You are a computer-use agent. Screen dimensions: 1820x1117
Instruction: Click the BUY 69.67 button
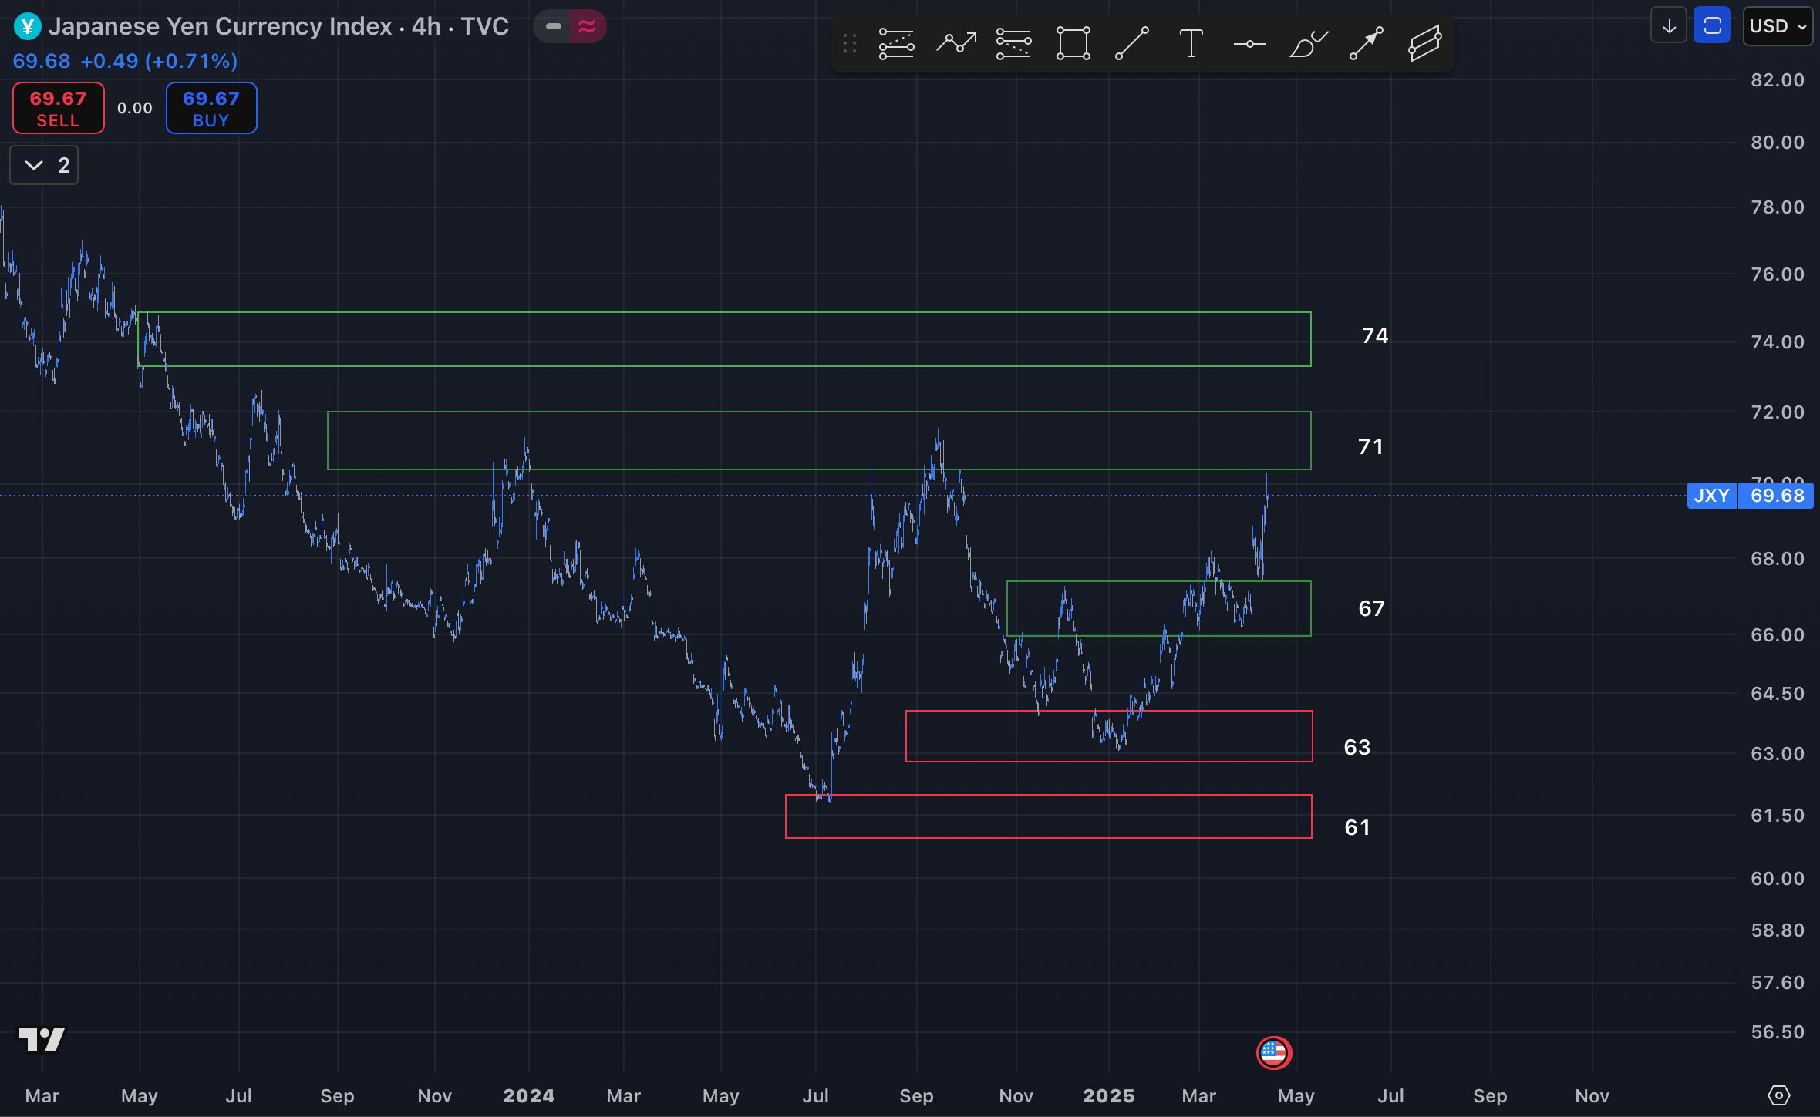[211, 107]
